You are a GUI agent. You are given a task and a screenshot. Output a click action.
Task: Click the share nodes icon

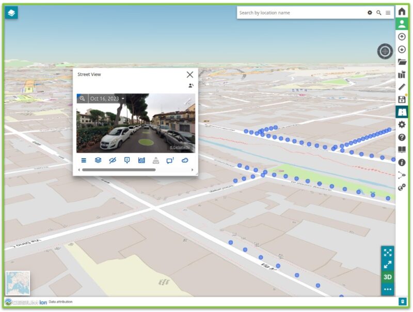click(x=402, y=175)
